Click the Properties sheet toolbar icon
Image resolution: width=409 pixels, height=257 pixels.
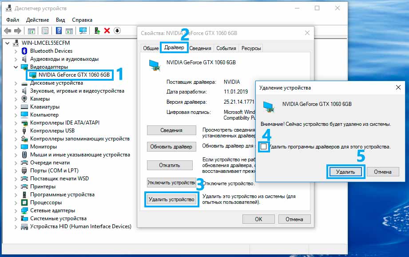pyautogui.click(x=45, y=31)
